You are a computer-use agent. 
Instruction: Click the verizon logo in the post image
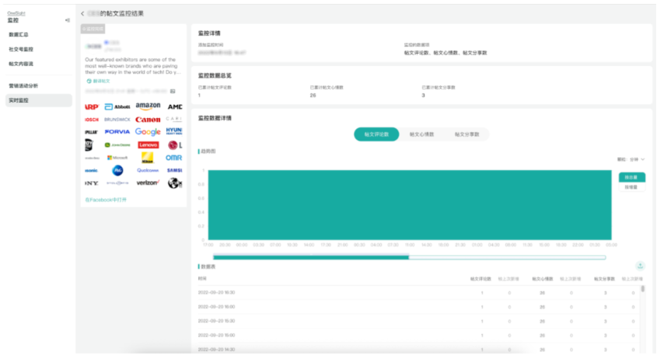(x=148, y=183)
